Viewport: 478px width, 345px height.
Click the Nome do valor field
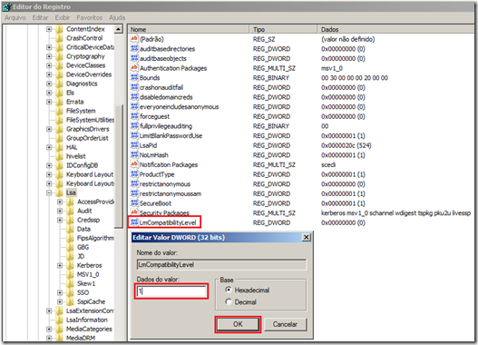click(x=221, y=264)
